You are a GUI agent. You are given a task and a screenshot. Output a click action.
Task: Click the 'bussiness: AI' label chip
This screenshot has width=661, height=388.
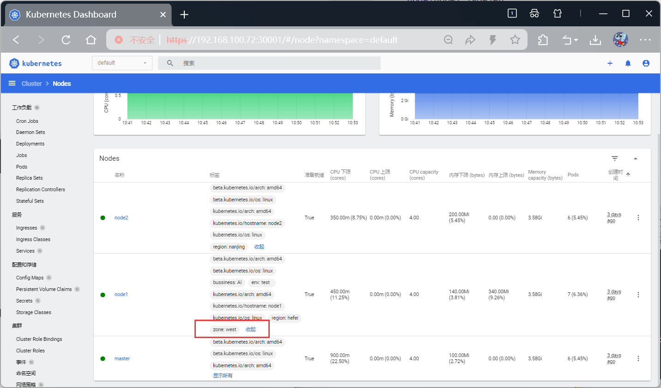pyautogui.click(x=227, y=282)
